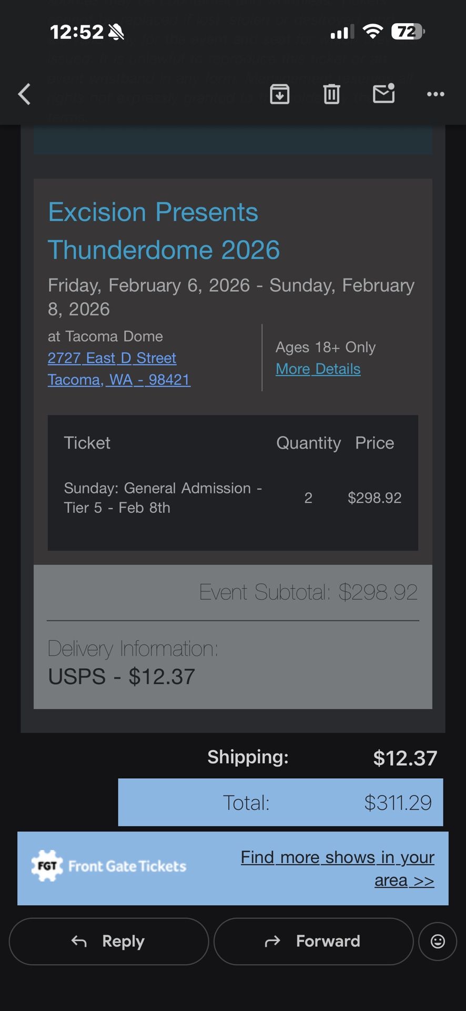Tap the Tacoma, WA - 98421 link
The width and height of the screenshot is (466, 1011).
[x=119, y=380]
